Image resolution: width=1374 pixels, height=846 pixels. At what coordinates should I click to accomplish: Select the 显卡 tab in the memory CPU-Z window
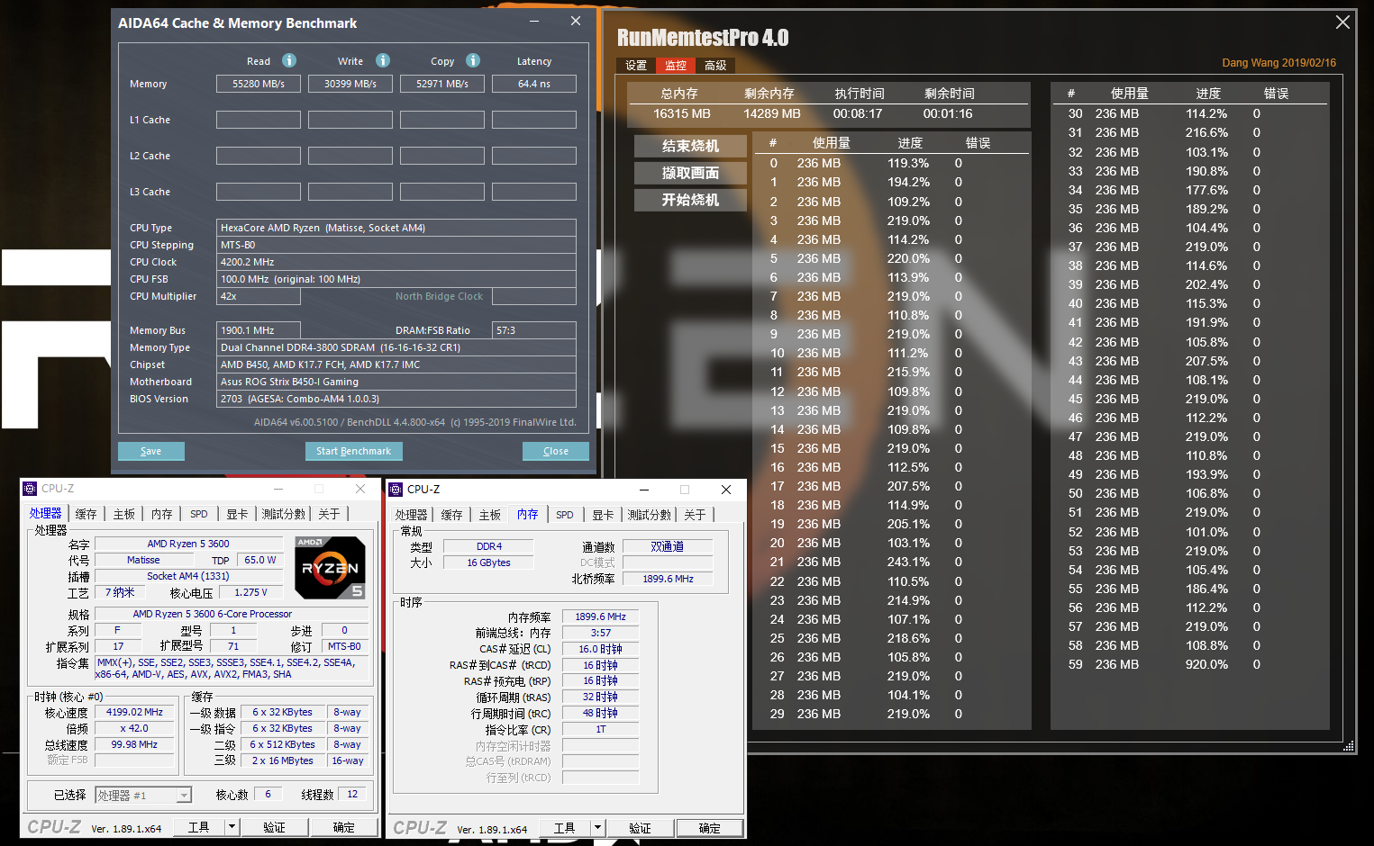(x=602, y=514)
